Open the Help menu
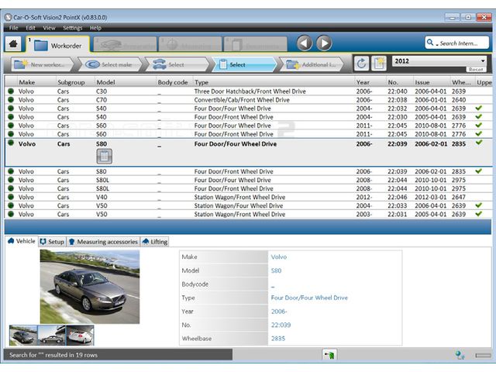Viewport: 496px width, 372px height. tap(95, 28)
